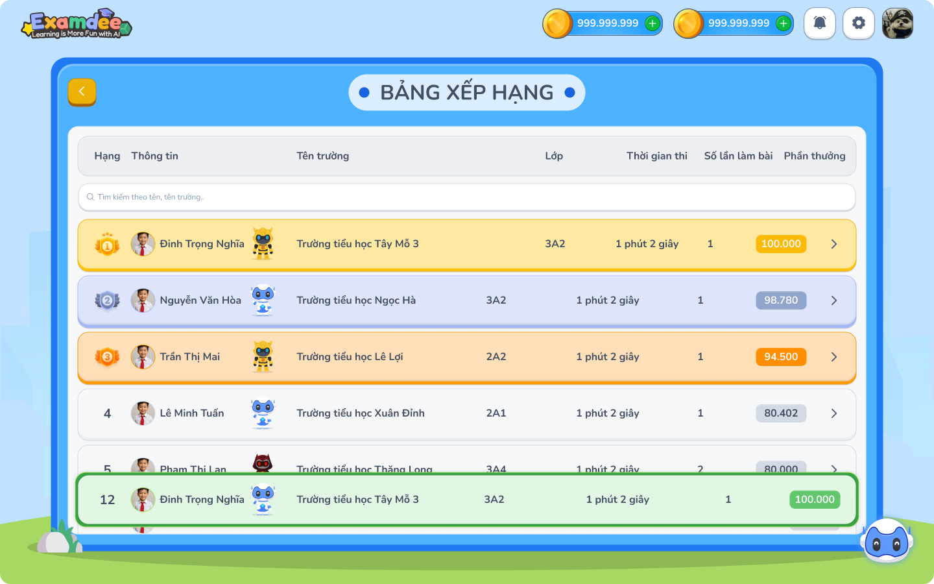Click Nguyễn Văn Hòa's avatar photo

click(x=143, y=300)
